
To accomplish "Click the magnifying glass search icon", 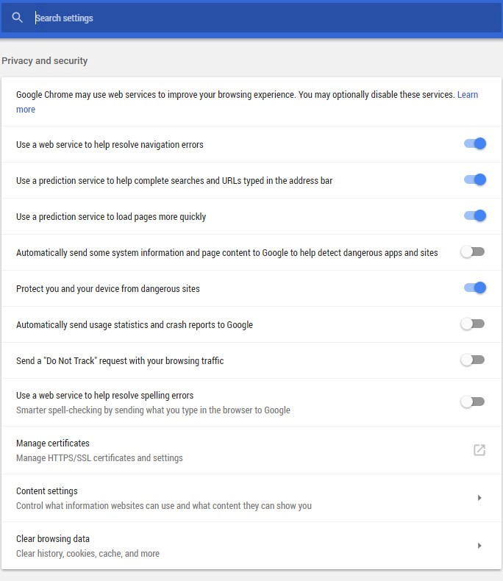I will (17, 18).
